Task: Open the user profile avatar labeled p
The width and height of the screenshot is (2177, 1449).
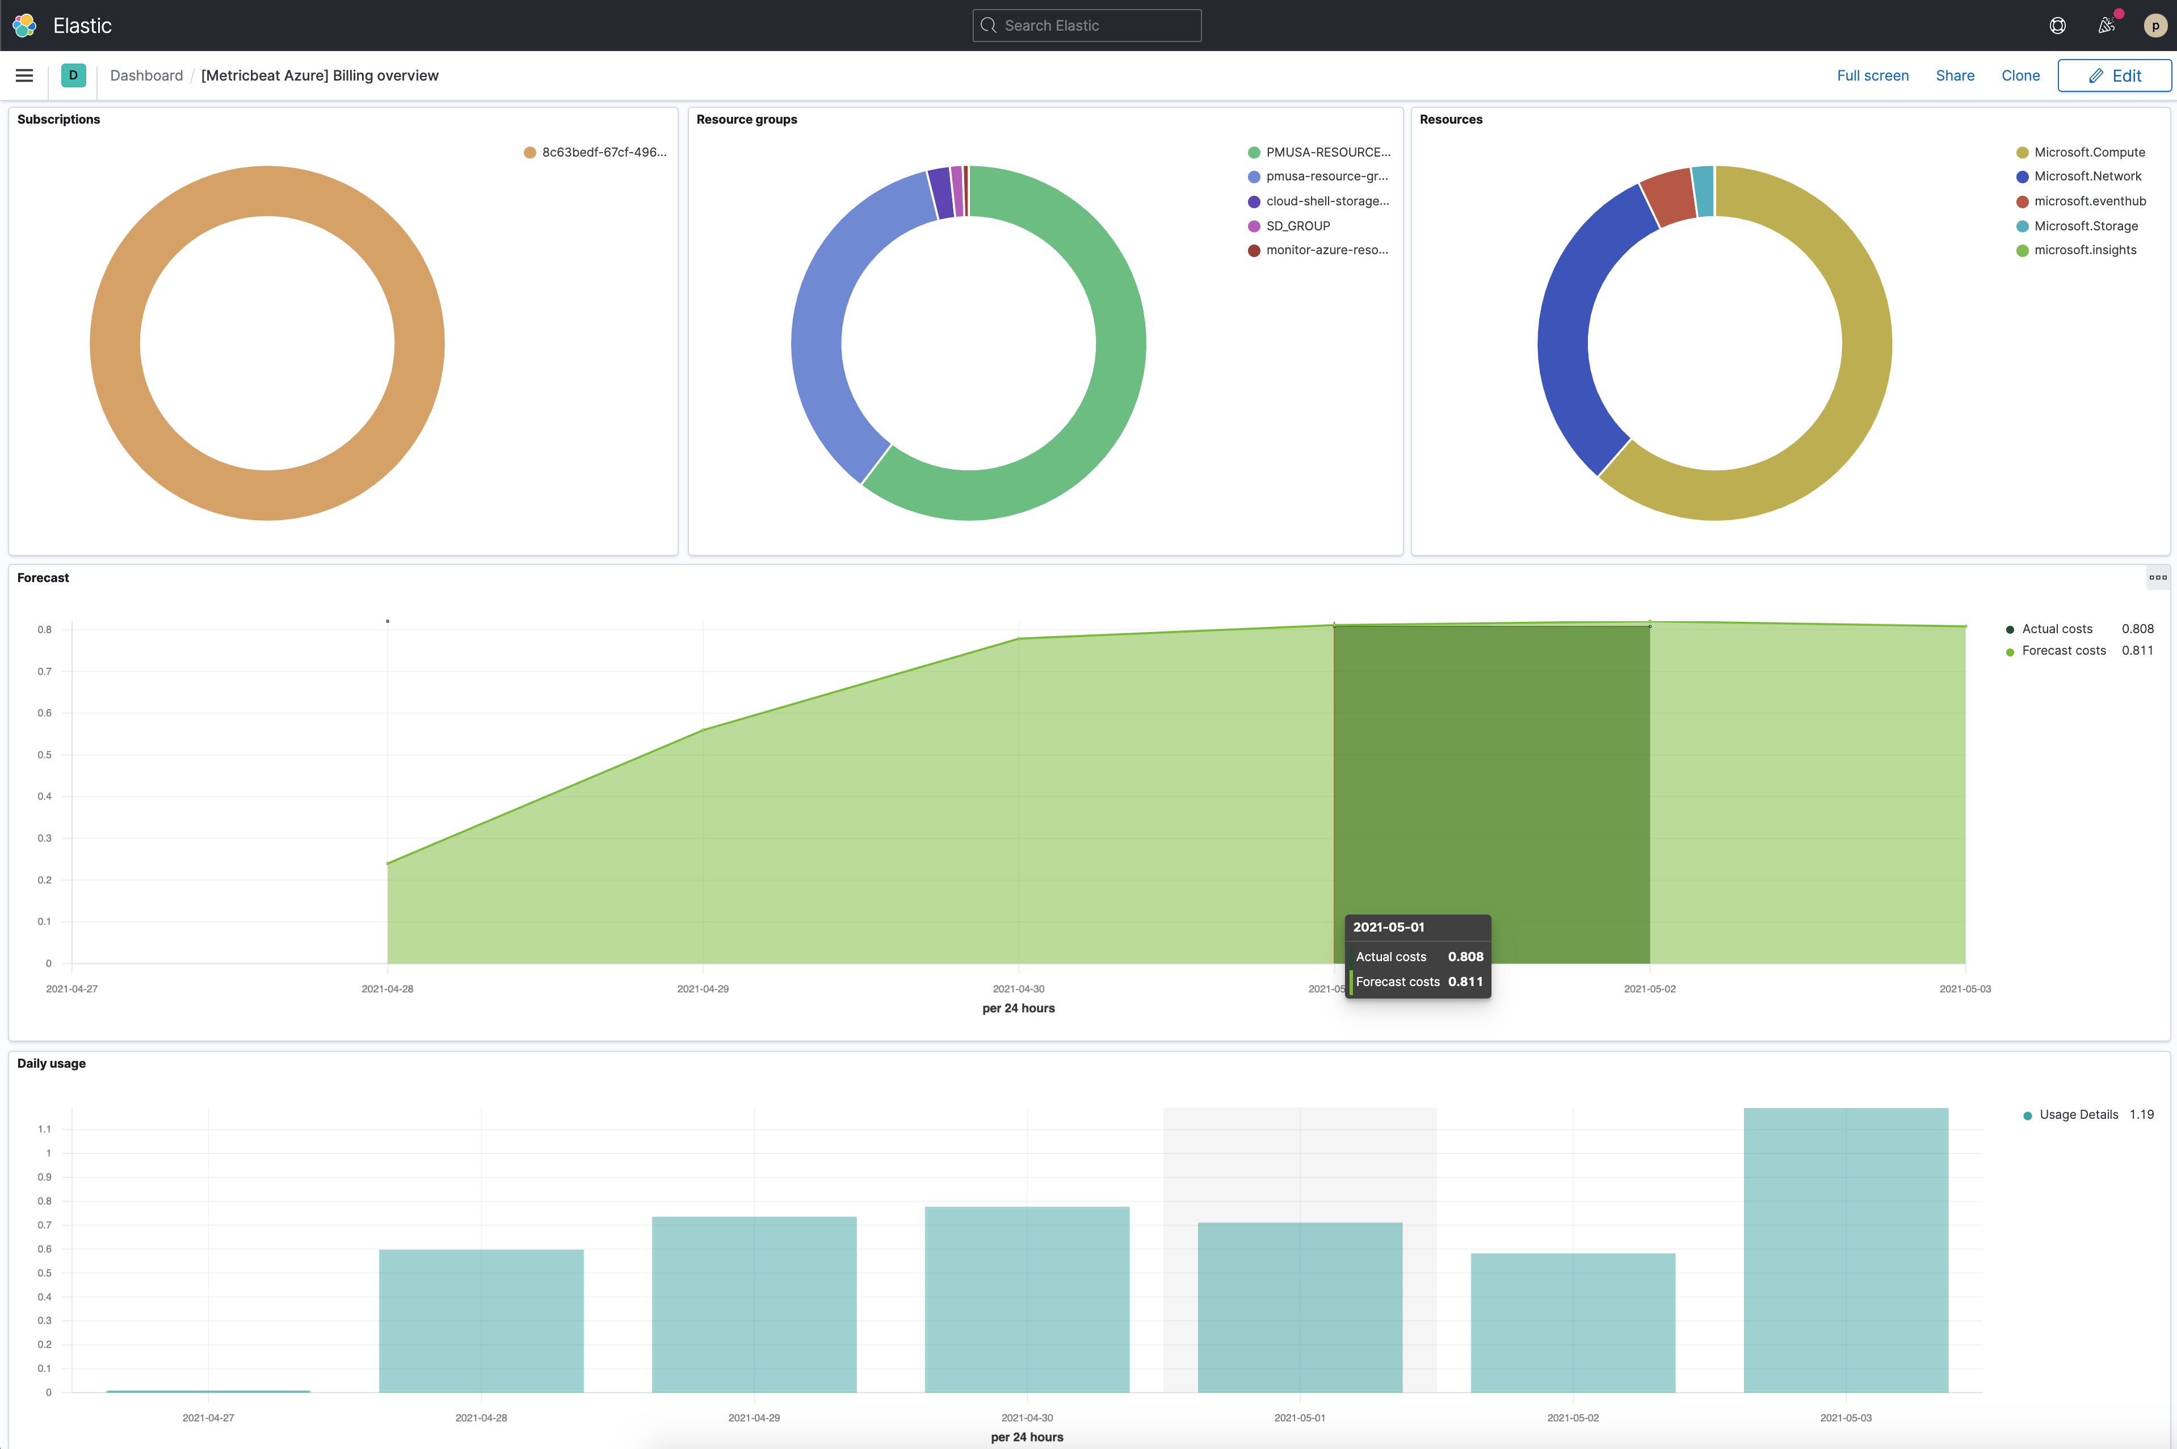Action: 2157,25
